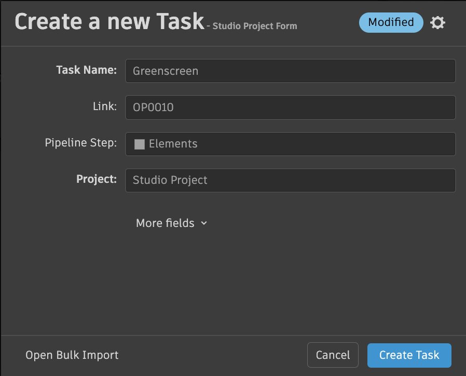
Task: Click the Create a new Task heading
Action: [109, 21]
